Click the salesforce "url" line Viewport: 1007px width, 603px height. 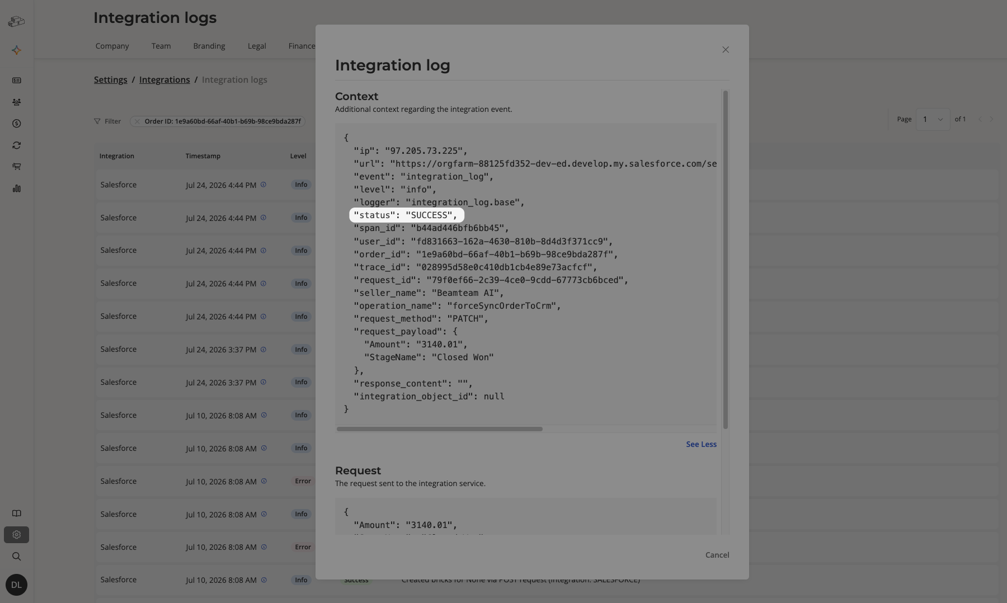[x=535, y=164]
